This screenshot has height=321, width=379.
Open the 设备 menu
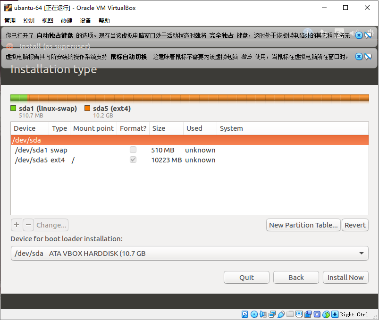[85, 20]
